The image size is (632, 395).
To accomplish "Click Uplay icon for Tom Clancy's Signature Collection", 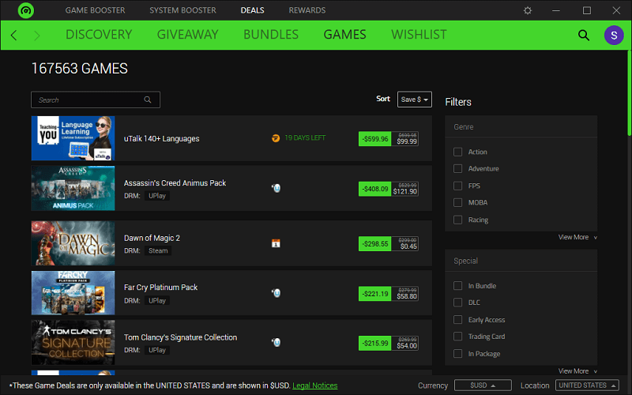I will (276, 343).
